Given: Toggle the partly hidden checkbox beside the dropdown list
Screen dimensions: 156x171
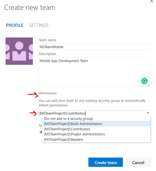Looking at the screenshot, I should (41, 132).
